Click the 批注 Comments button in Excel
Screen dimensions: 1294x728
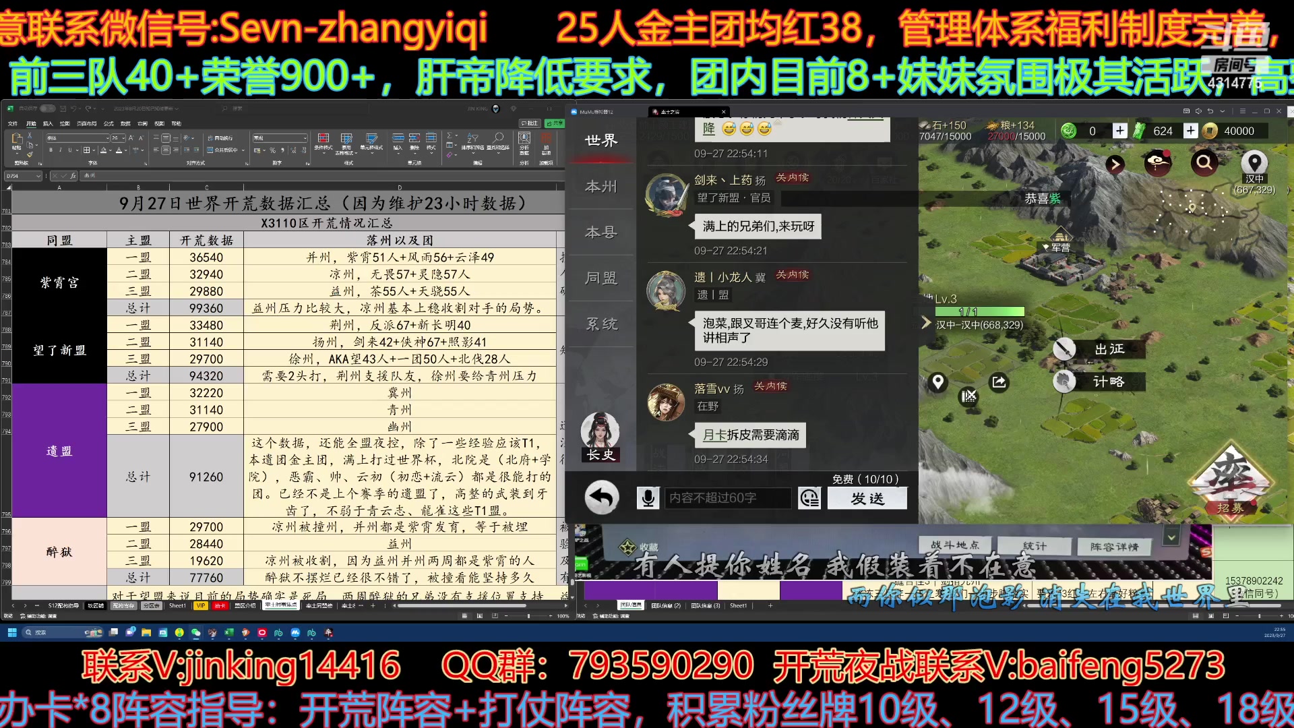pyautogui.click(x=530, y=123)
